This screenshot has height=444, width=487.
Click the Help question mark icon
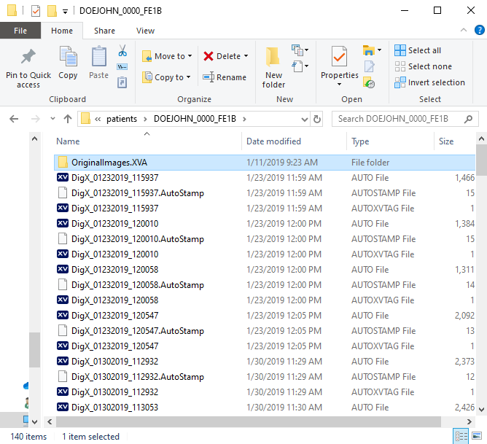(479, 30)
